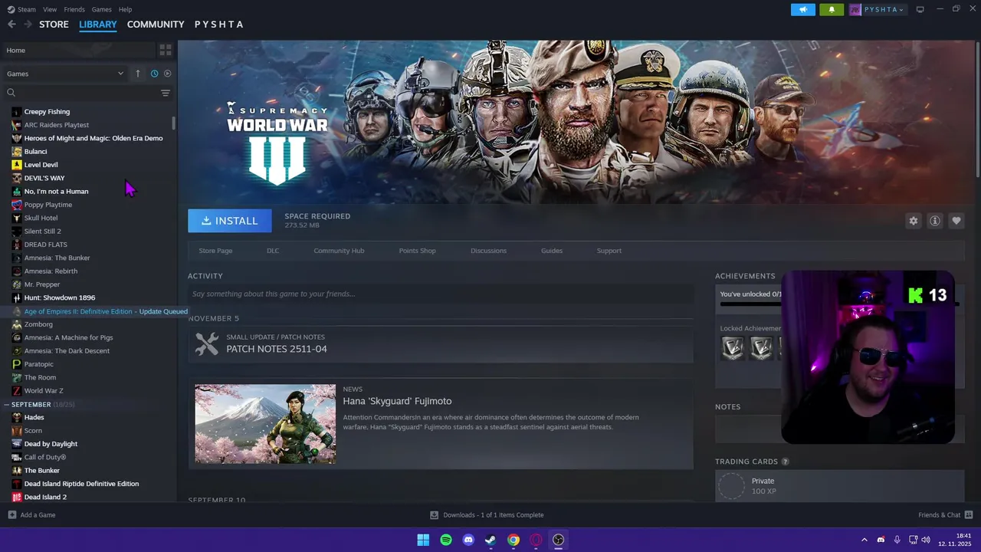
Task: Expand the Games filter dropdown
Action: point(65,74)
